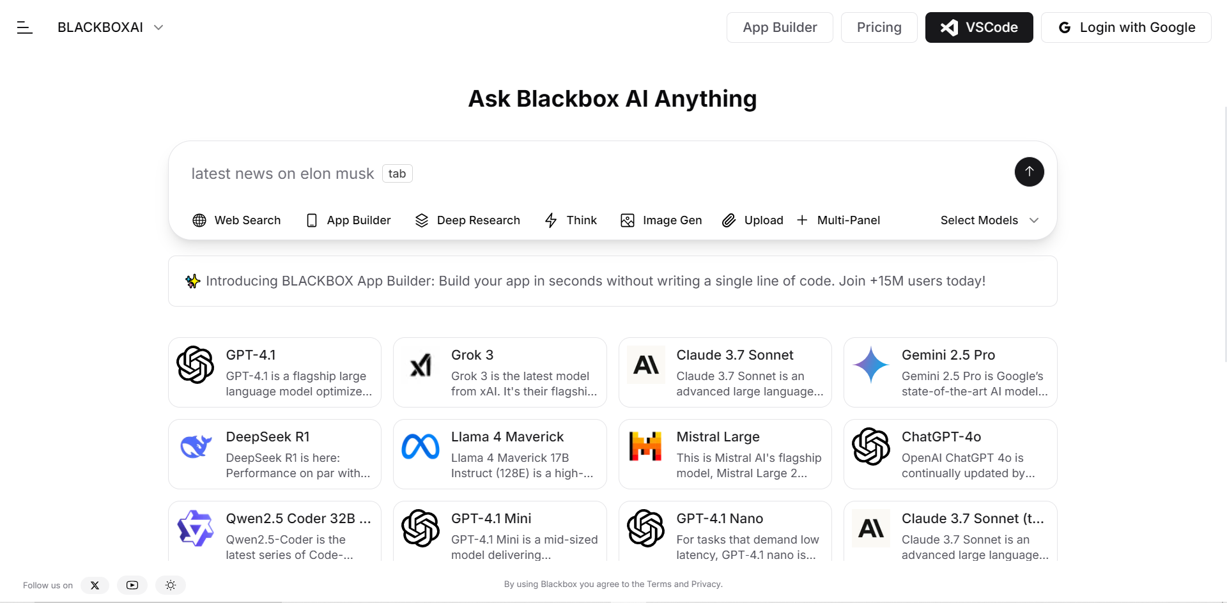Select the Claude 3.7 Sonnet (t... title
The width and height of the screenshot is (1227, 603).
pos(973,519)
